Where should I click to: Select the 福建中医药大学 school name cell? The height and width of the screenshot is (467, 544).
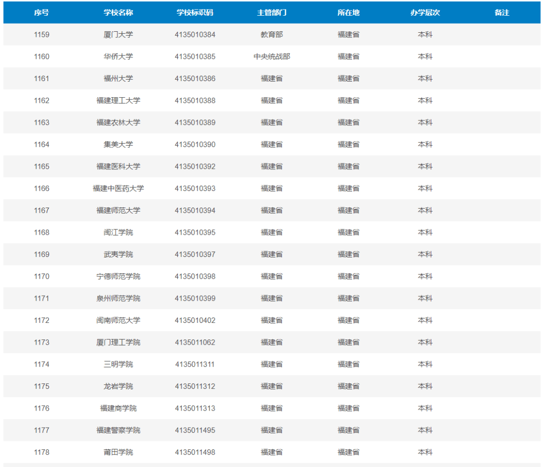pos(118,188)
